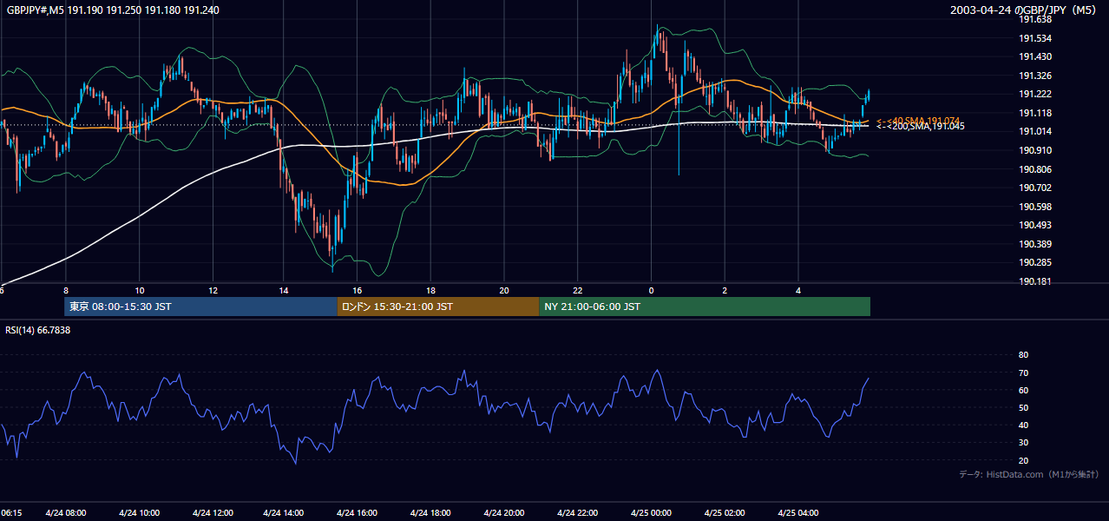Click the 40,SMA,191.074 label
The width and height of the screenshot is (1109, 521).
[x=918, y=121]
